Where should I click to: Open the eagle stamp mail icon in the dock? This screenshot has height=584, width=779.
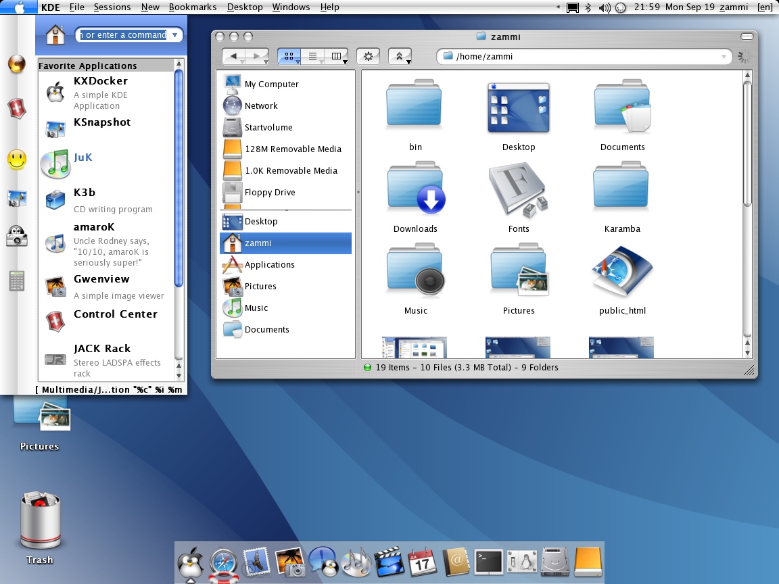coord(256,561)
